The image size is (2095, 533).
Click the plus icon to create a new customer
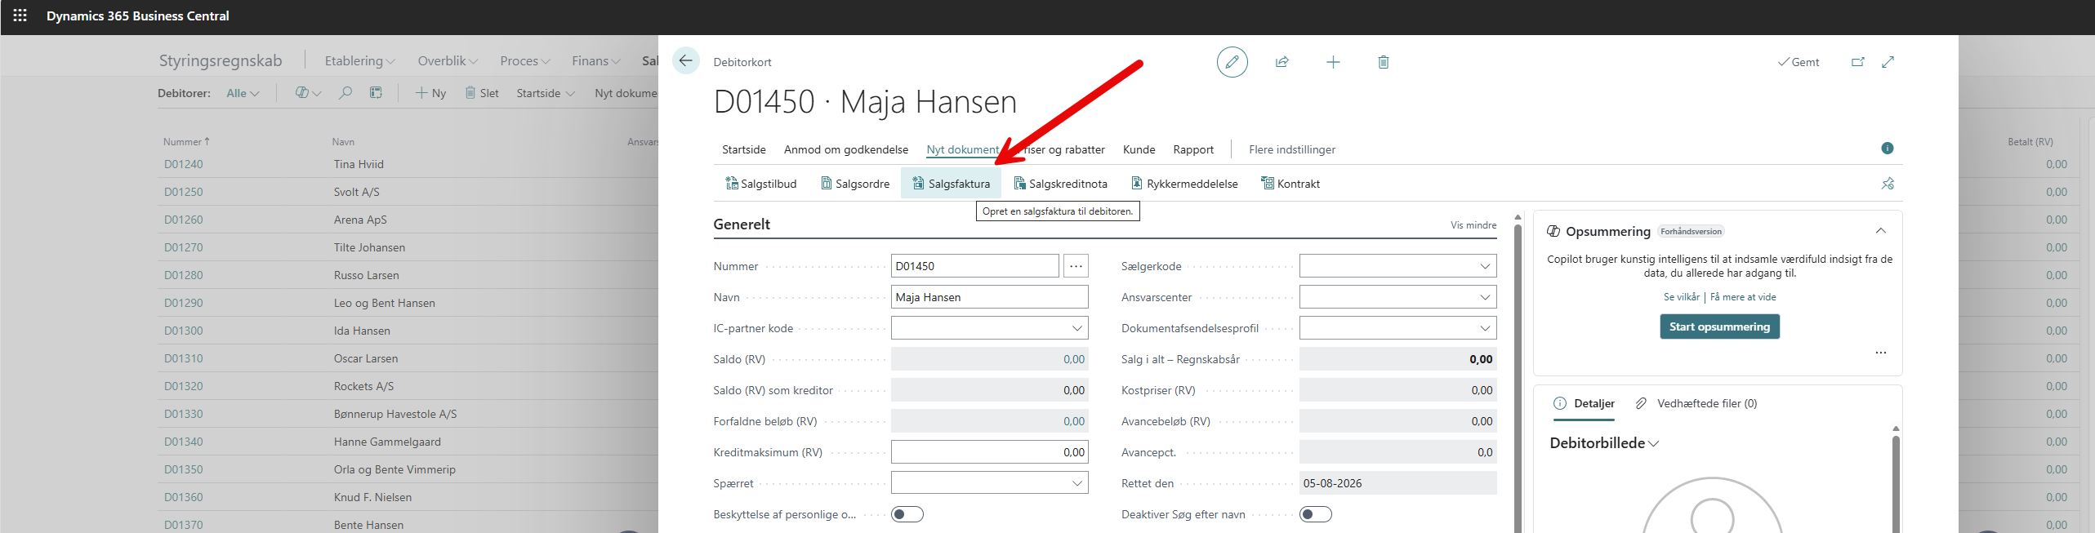1333,62
